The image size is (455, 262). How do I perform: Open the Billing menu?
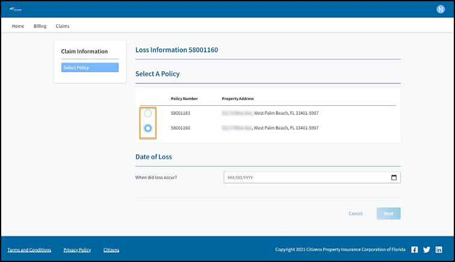tap(40, 26)
